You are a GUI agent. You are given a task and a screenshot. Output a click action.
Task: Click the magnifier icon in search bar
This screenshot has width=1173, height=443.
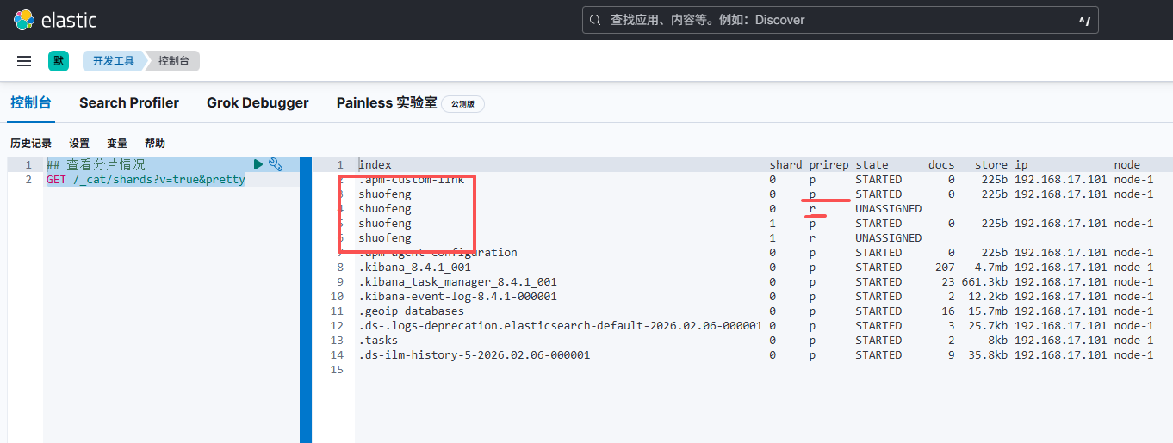click(x=597, y=20)
